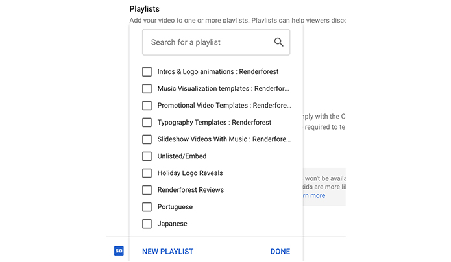Click the magnifying glass search icon
Screen dimensions: 451x262
coord(278,42)
